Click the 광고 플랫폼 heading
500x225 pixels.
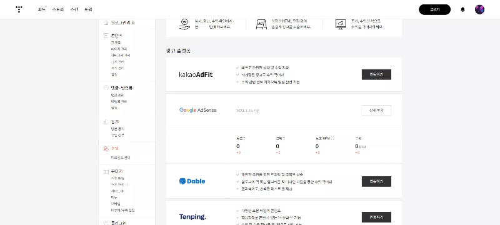178,51
